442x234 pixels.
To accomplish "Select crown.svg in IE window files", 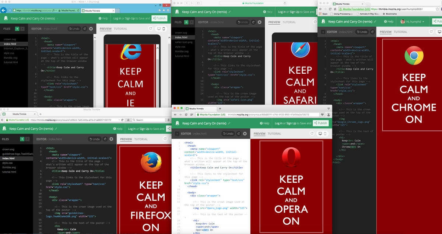I will tap(10, 39).
